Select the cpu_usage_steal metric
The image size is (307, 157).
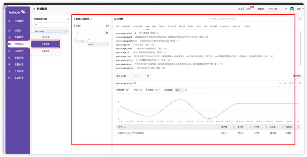click(124, 64)
